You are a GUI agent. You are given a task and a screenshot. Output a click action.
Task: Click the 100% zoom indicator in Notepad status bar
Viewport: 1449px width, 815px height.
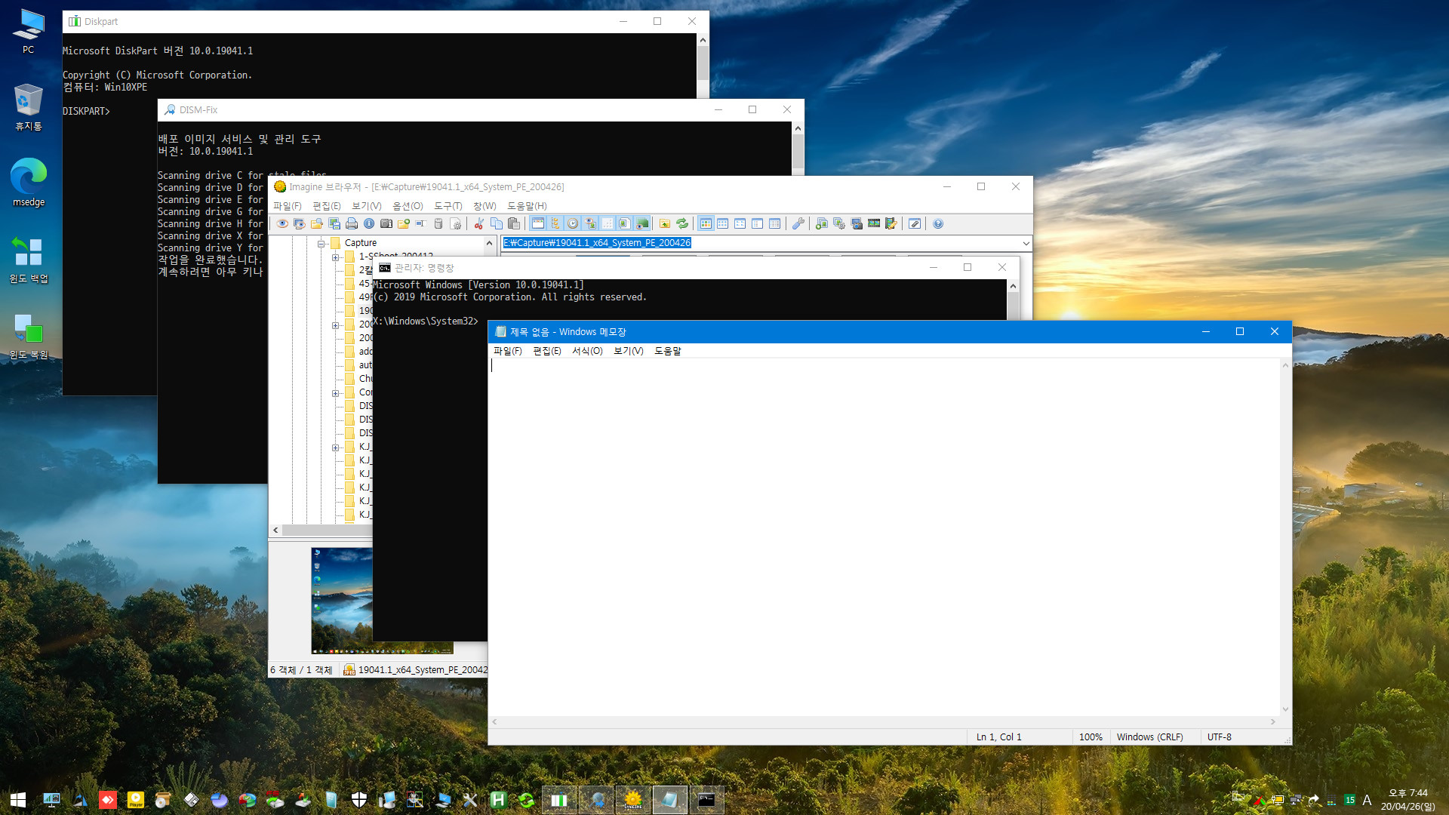[1091, 737]
